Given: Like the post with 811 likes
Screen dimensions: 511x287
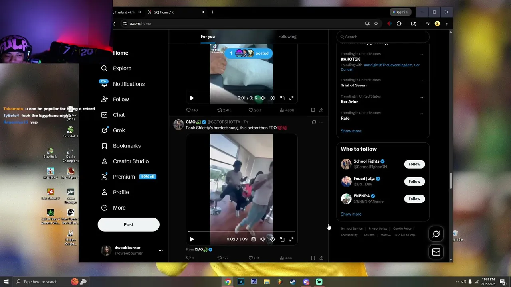Looking at the screenshot, I should 254,258.
